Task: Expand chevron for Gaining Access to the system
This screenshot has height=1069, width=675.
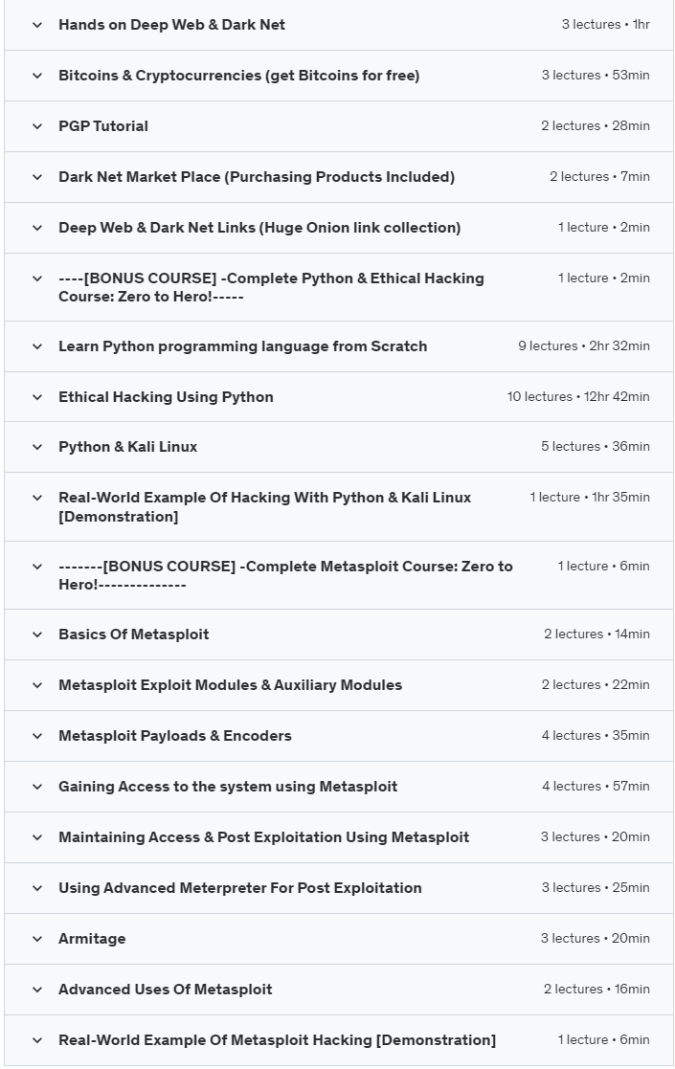Action: pos(37,787)
